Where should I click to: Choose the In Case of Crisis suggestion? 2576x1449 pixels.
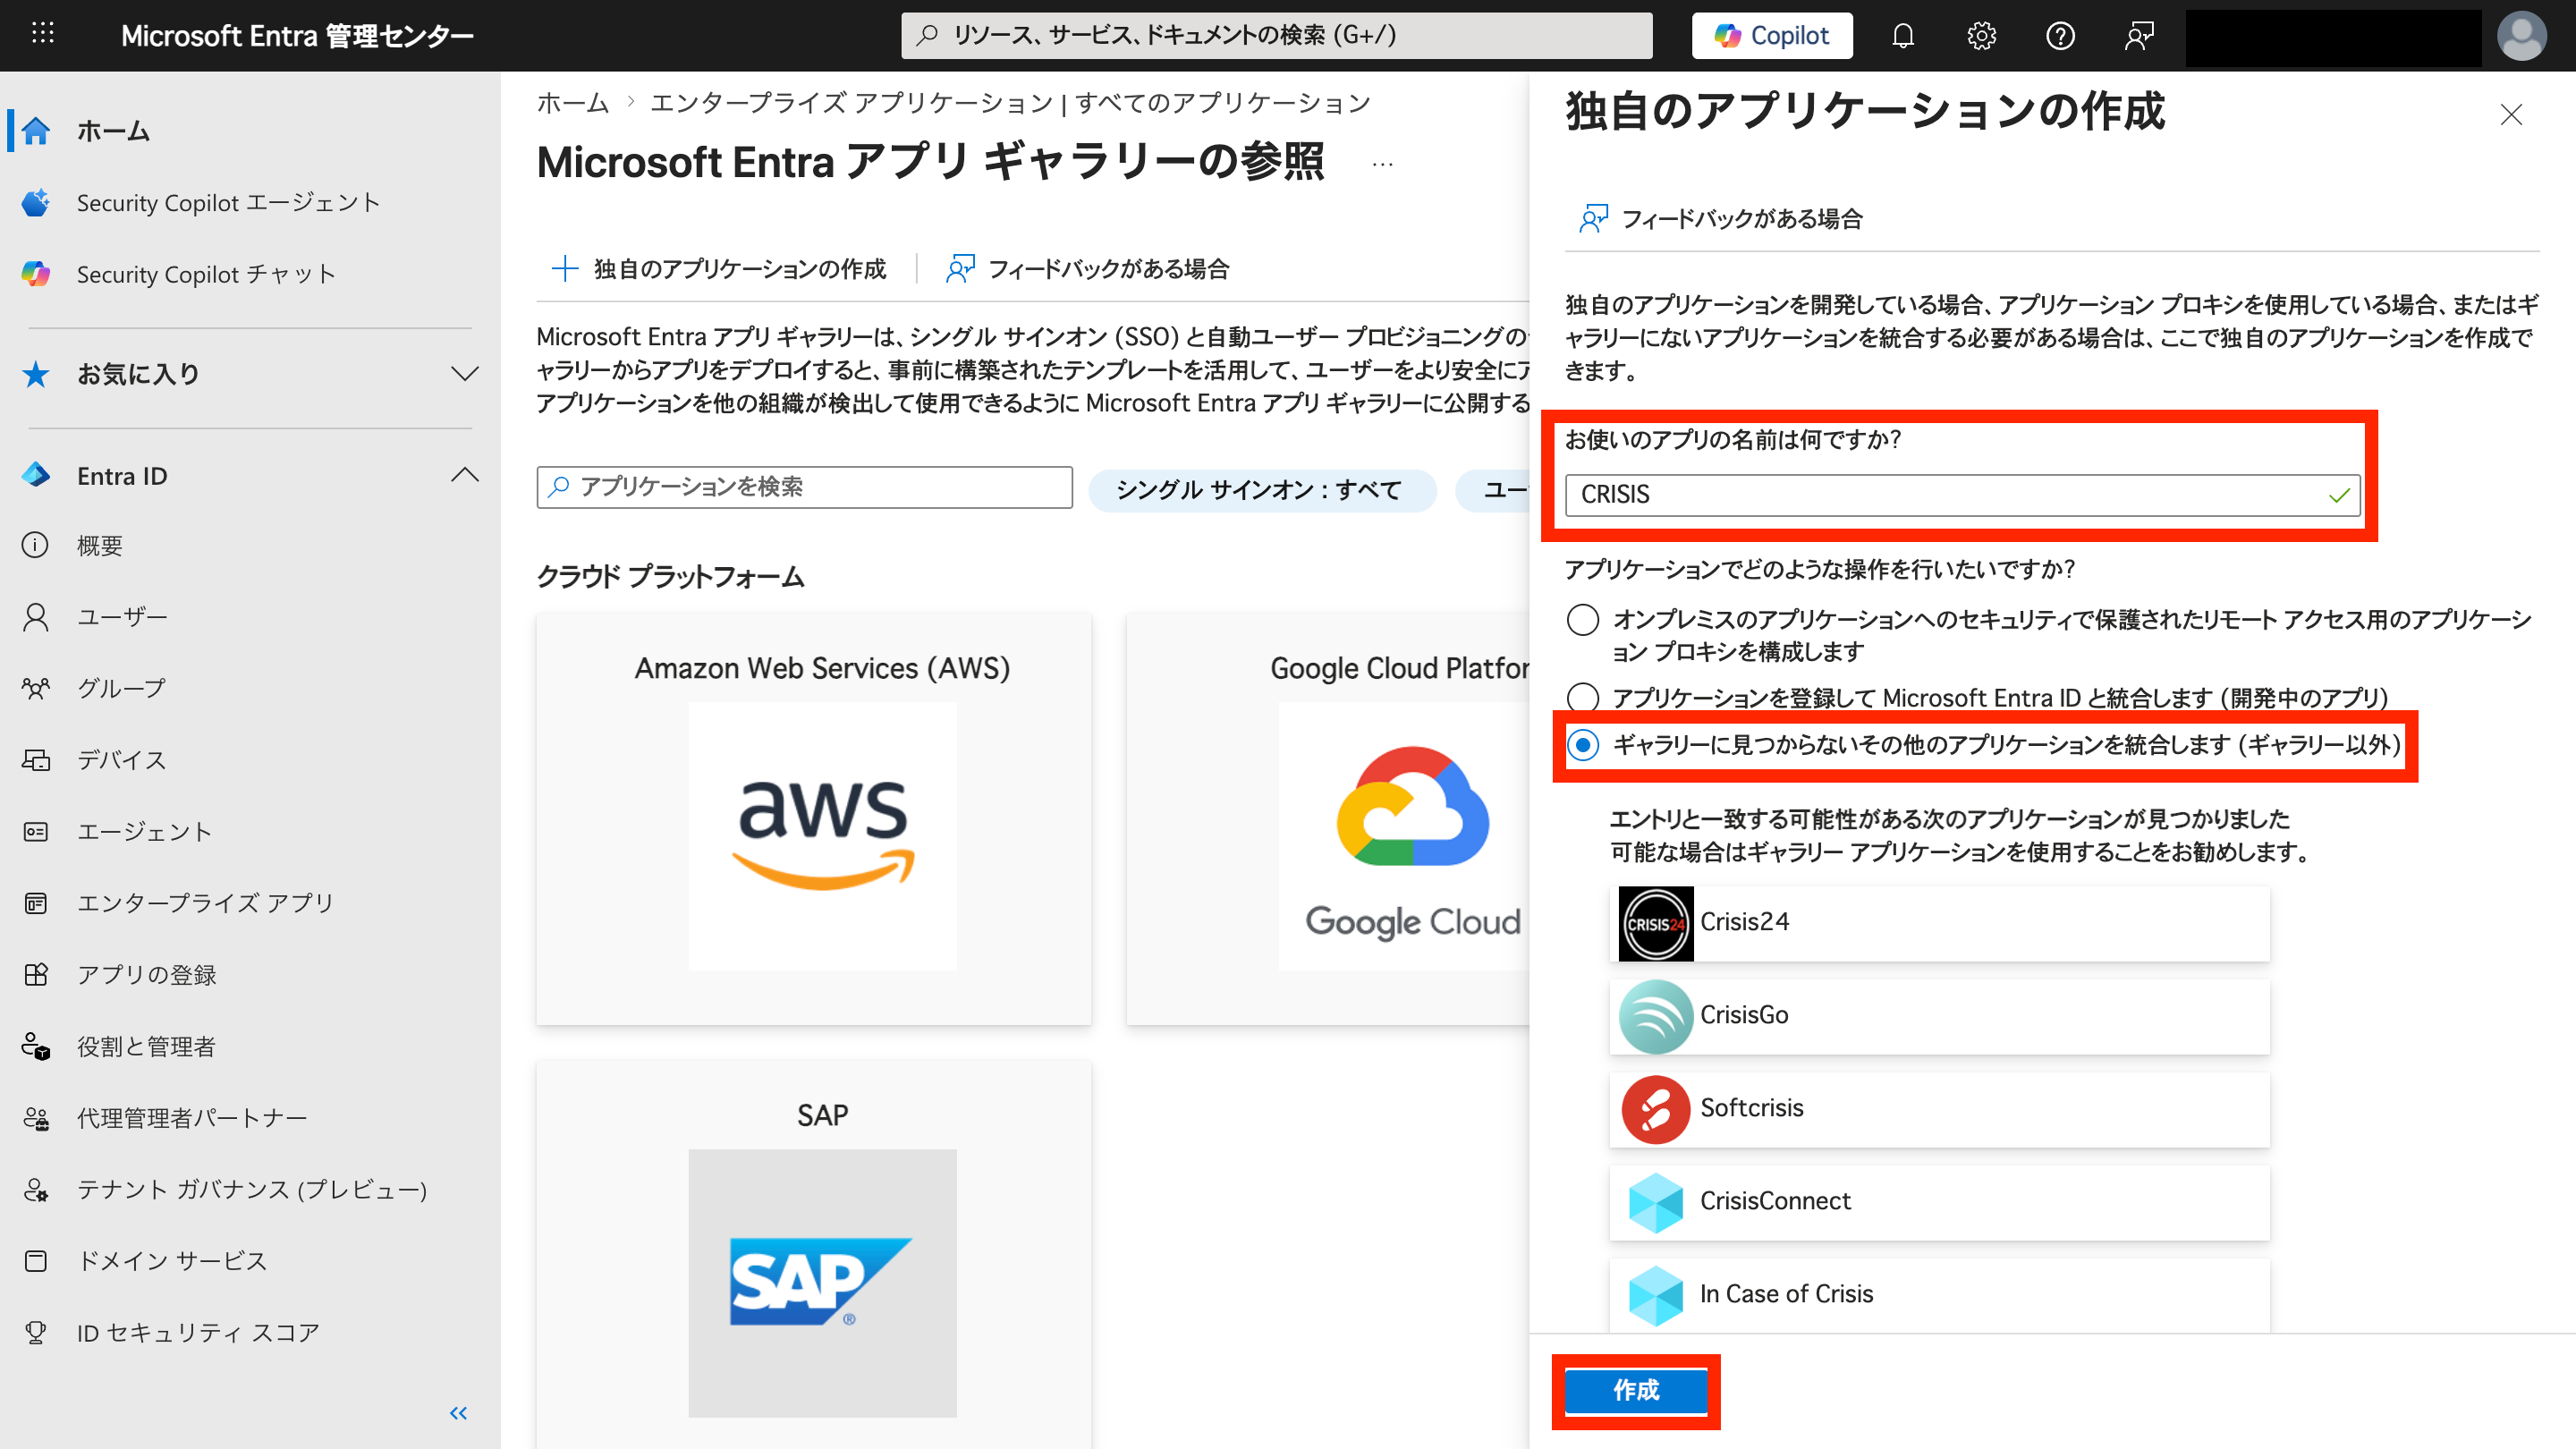click(x=1940, y=1295)
